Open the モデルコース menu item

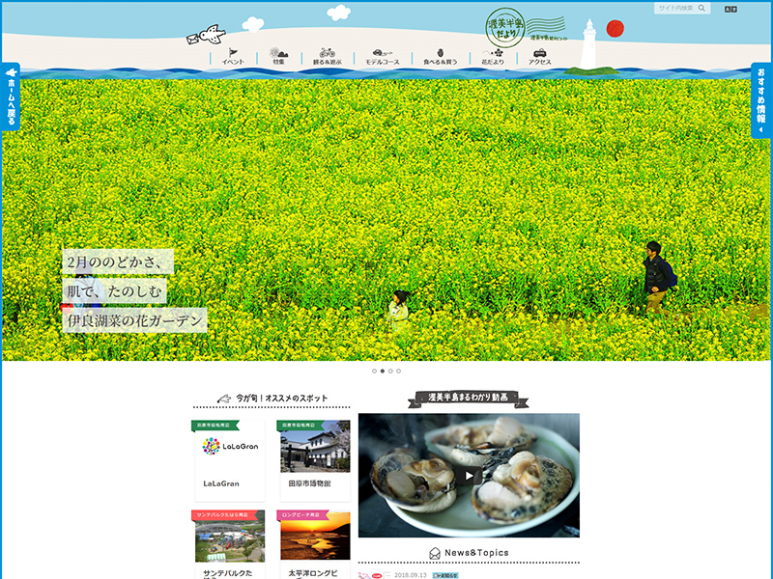[x=382, y=57]
